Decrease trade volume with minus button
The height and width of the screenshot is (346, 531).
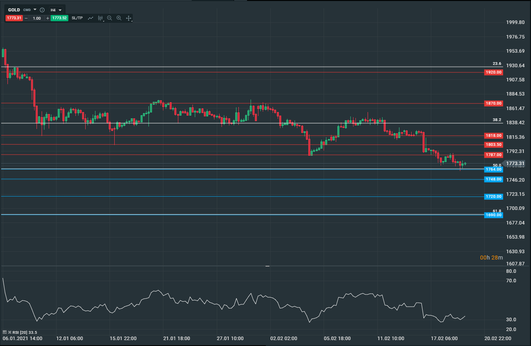(26, 18)
